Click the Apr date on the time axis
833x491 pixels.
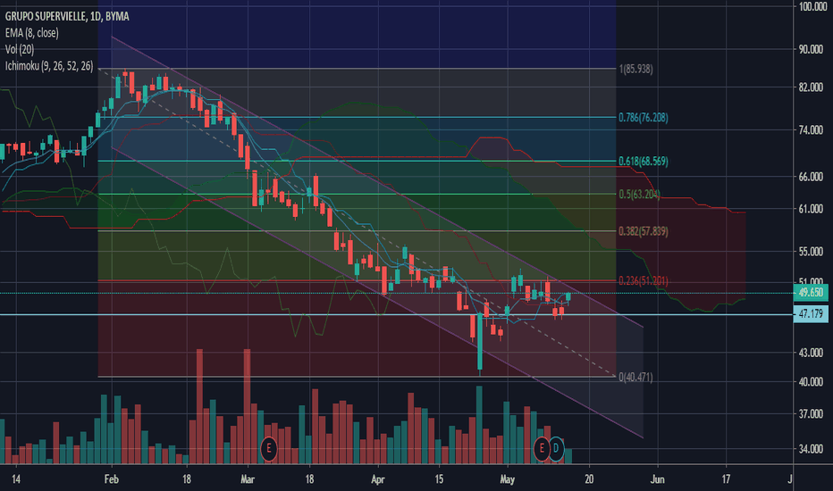tap(377, 479)
